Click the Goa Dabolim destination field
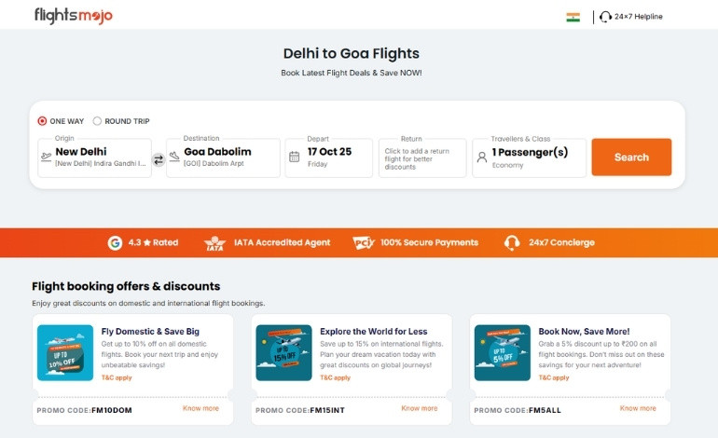 223,157
